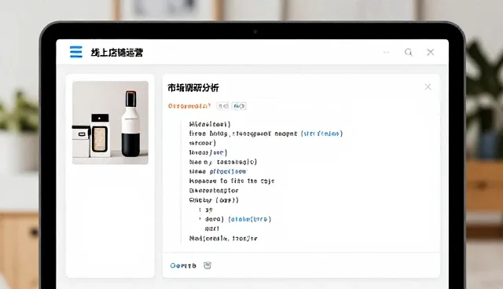Viewport: 503px width, 289px height.
Task: Open the blue hamburger menu
Action: 76,52
